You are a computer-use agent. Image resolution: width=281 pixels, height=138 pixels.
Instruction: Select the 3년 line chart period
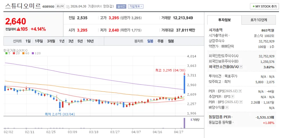(71, 41)
